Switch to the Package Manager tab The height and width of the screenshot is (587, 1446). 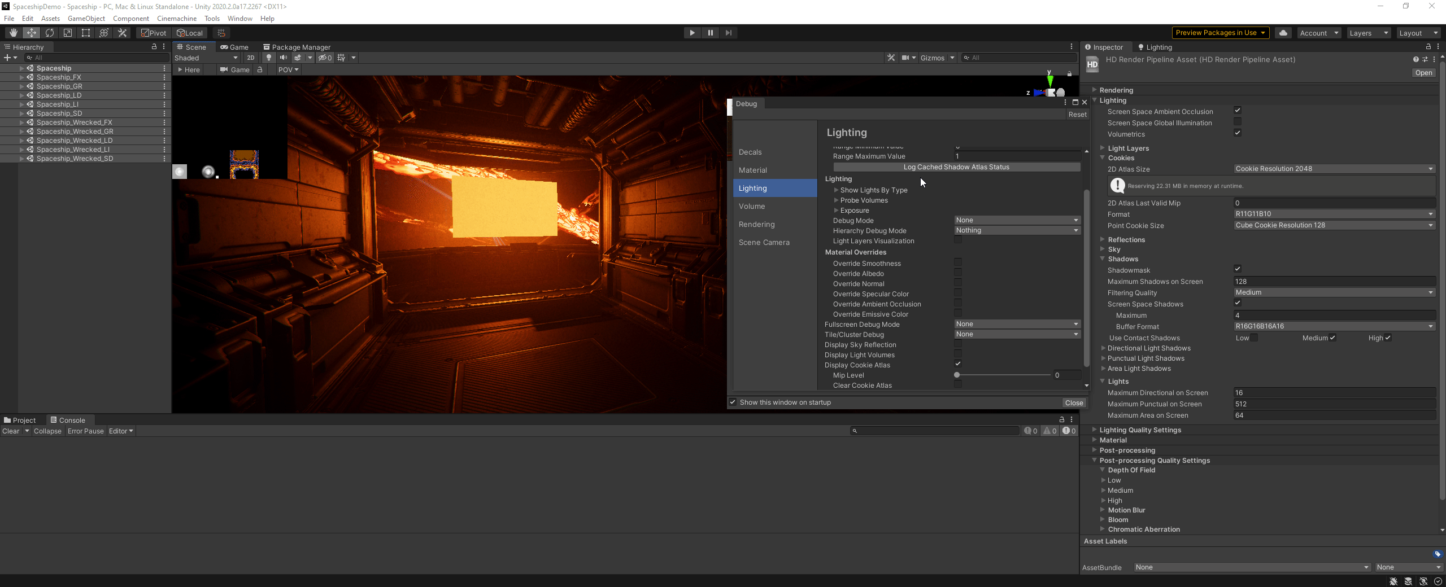tap(297, 47)
